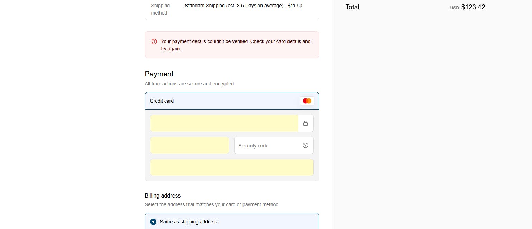Click the secure and encrypted transactions note
The image size is (532, 229).
tap(190, 84)
